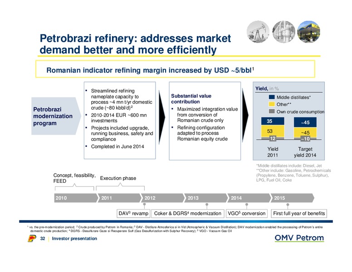The height and width of the screenshot is (272, 352).
Task: Click the 35 segment of Yield 2011 bar
Action: 273,121
